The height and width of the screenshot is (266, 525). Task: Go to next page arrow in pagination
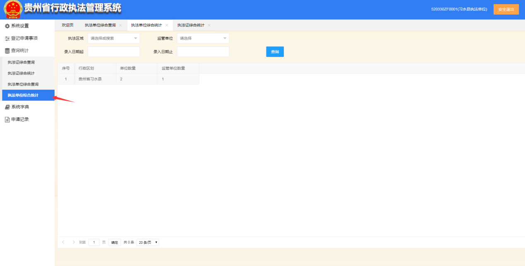[x=74, y=242]
